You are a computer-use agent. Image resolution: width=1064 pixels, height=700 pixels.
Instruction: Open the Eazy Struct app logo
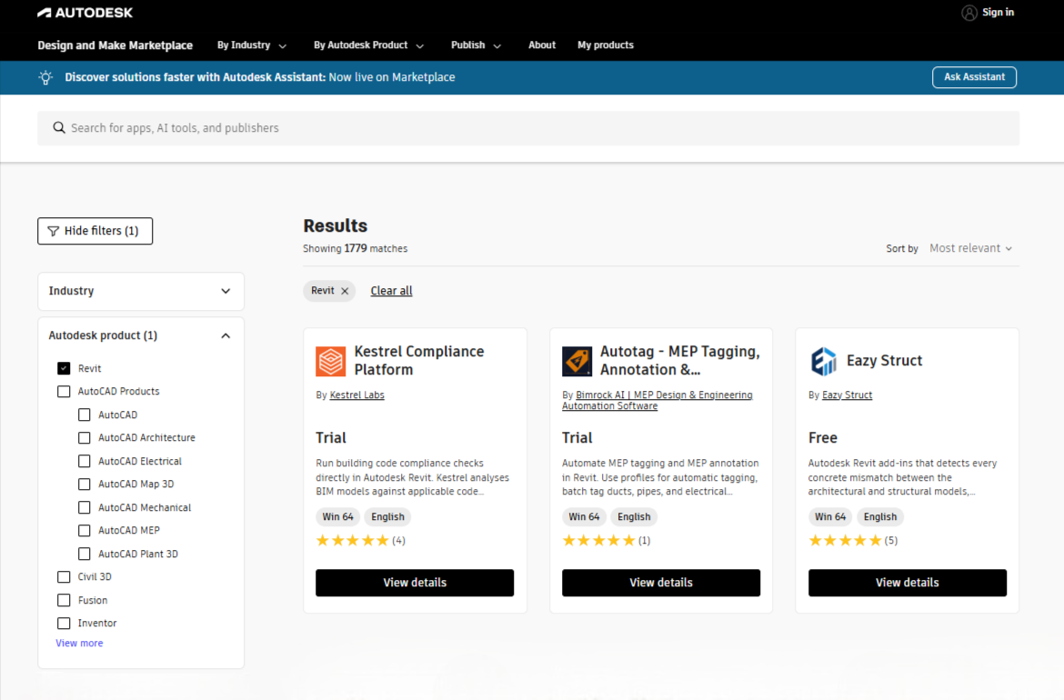pyautogui.click(x=823, y=361)
